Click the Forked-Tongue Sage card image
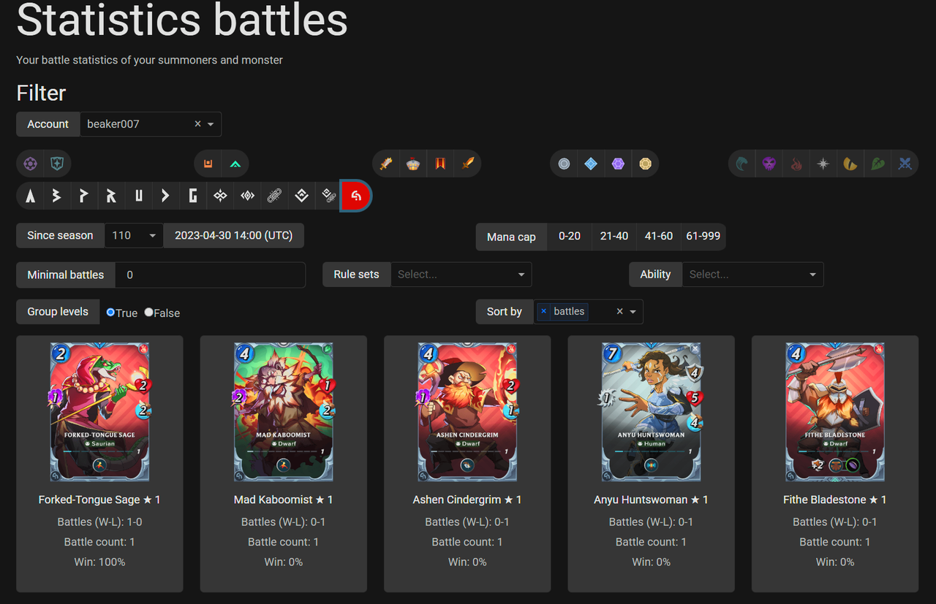 [x=99, y=411]
